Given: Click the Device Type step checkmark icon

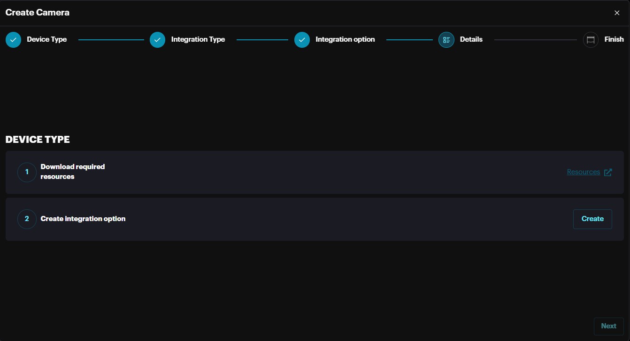Looking at the screenshot, I should 14,40.
